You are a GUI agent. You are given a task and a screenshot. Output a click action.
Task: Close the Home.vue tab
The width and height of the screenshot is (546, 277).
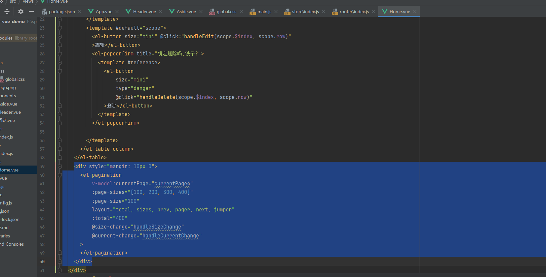(x=415, y=12)
